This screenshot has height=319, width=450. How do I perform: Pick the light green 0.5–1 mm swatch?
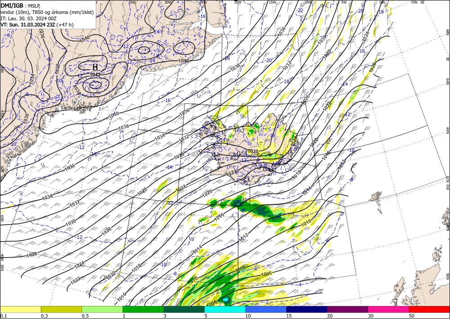102,309
